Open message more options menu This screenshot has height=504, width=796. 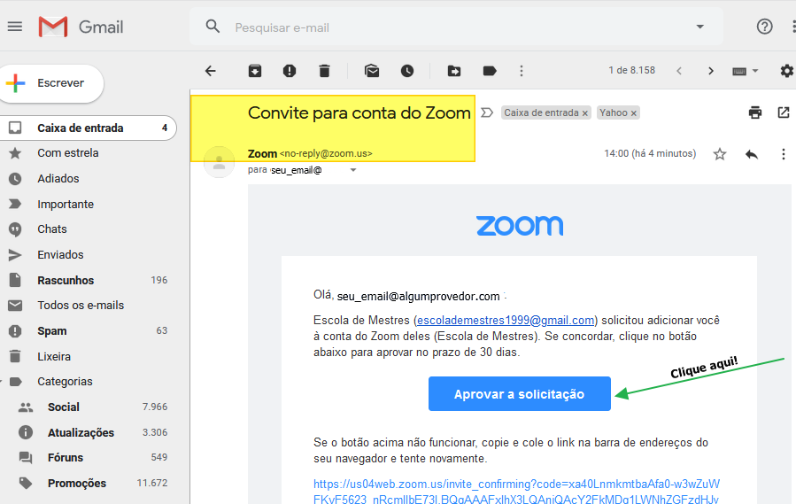pos(784,154)
